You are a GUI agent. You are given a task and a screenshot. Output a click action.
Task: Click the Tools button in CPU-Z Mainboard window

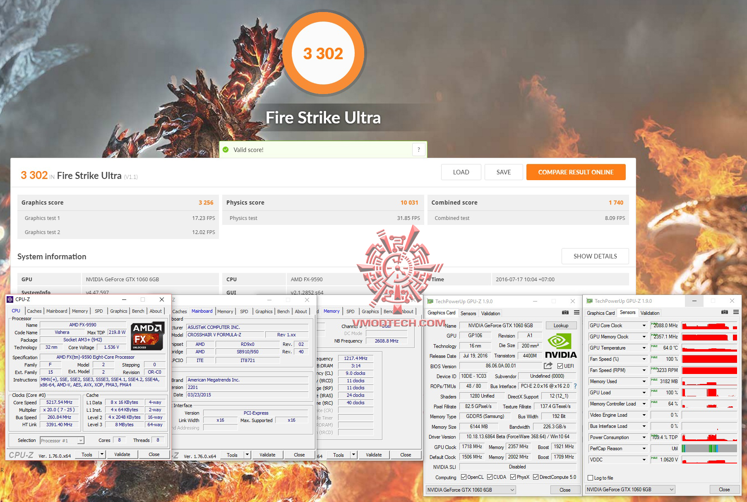pos(232,455)
